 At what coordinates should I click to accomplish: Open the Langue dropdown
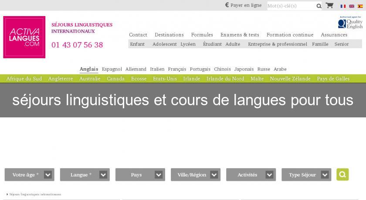85,175
